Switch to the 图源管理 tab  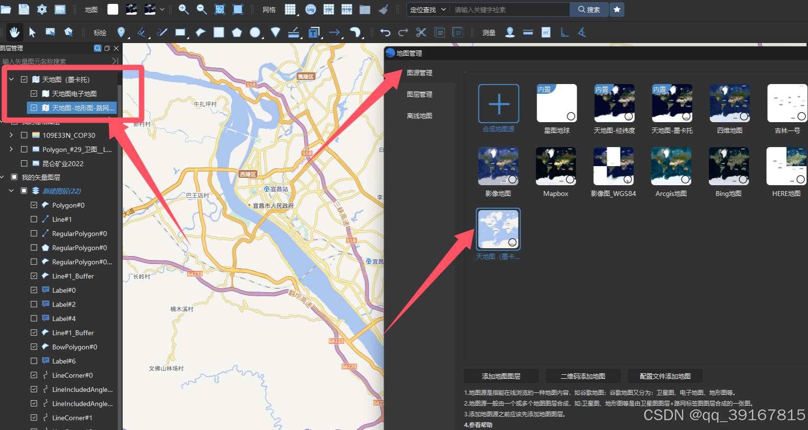coord(420,73)
